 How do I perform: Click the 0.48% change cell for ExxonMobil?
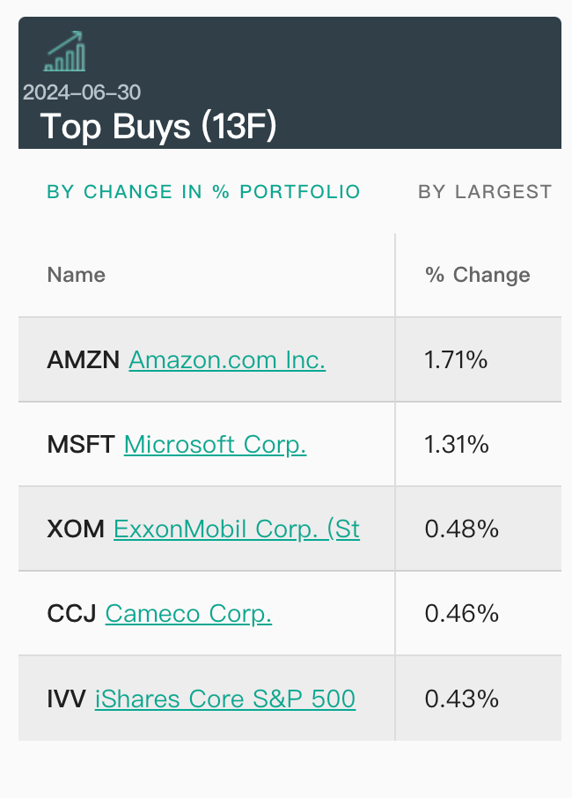tap(461, 529)
